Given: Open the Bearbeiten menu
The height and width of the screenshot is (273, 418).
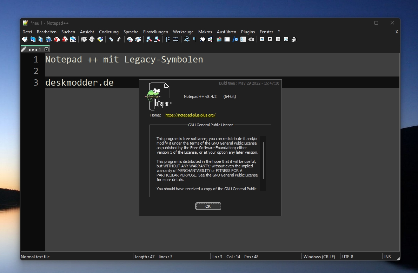Looking at the screenshot, I should [47, 32].
